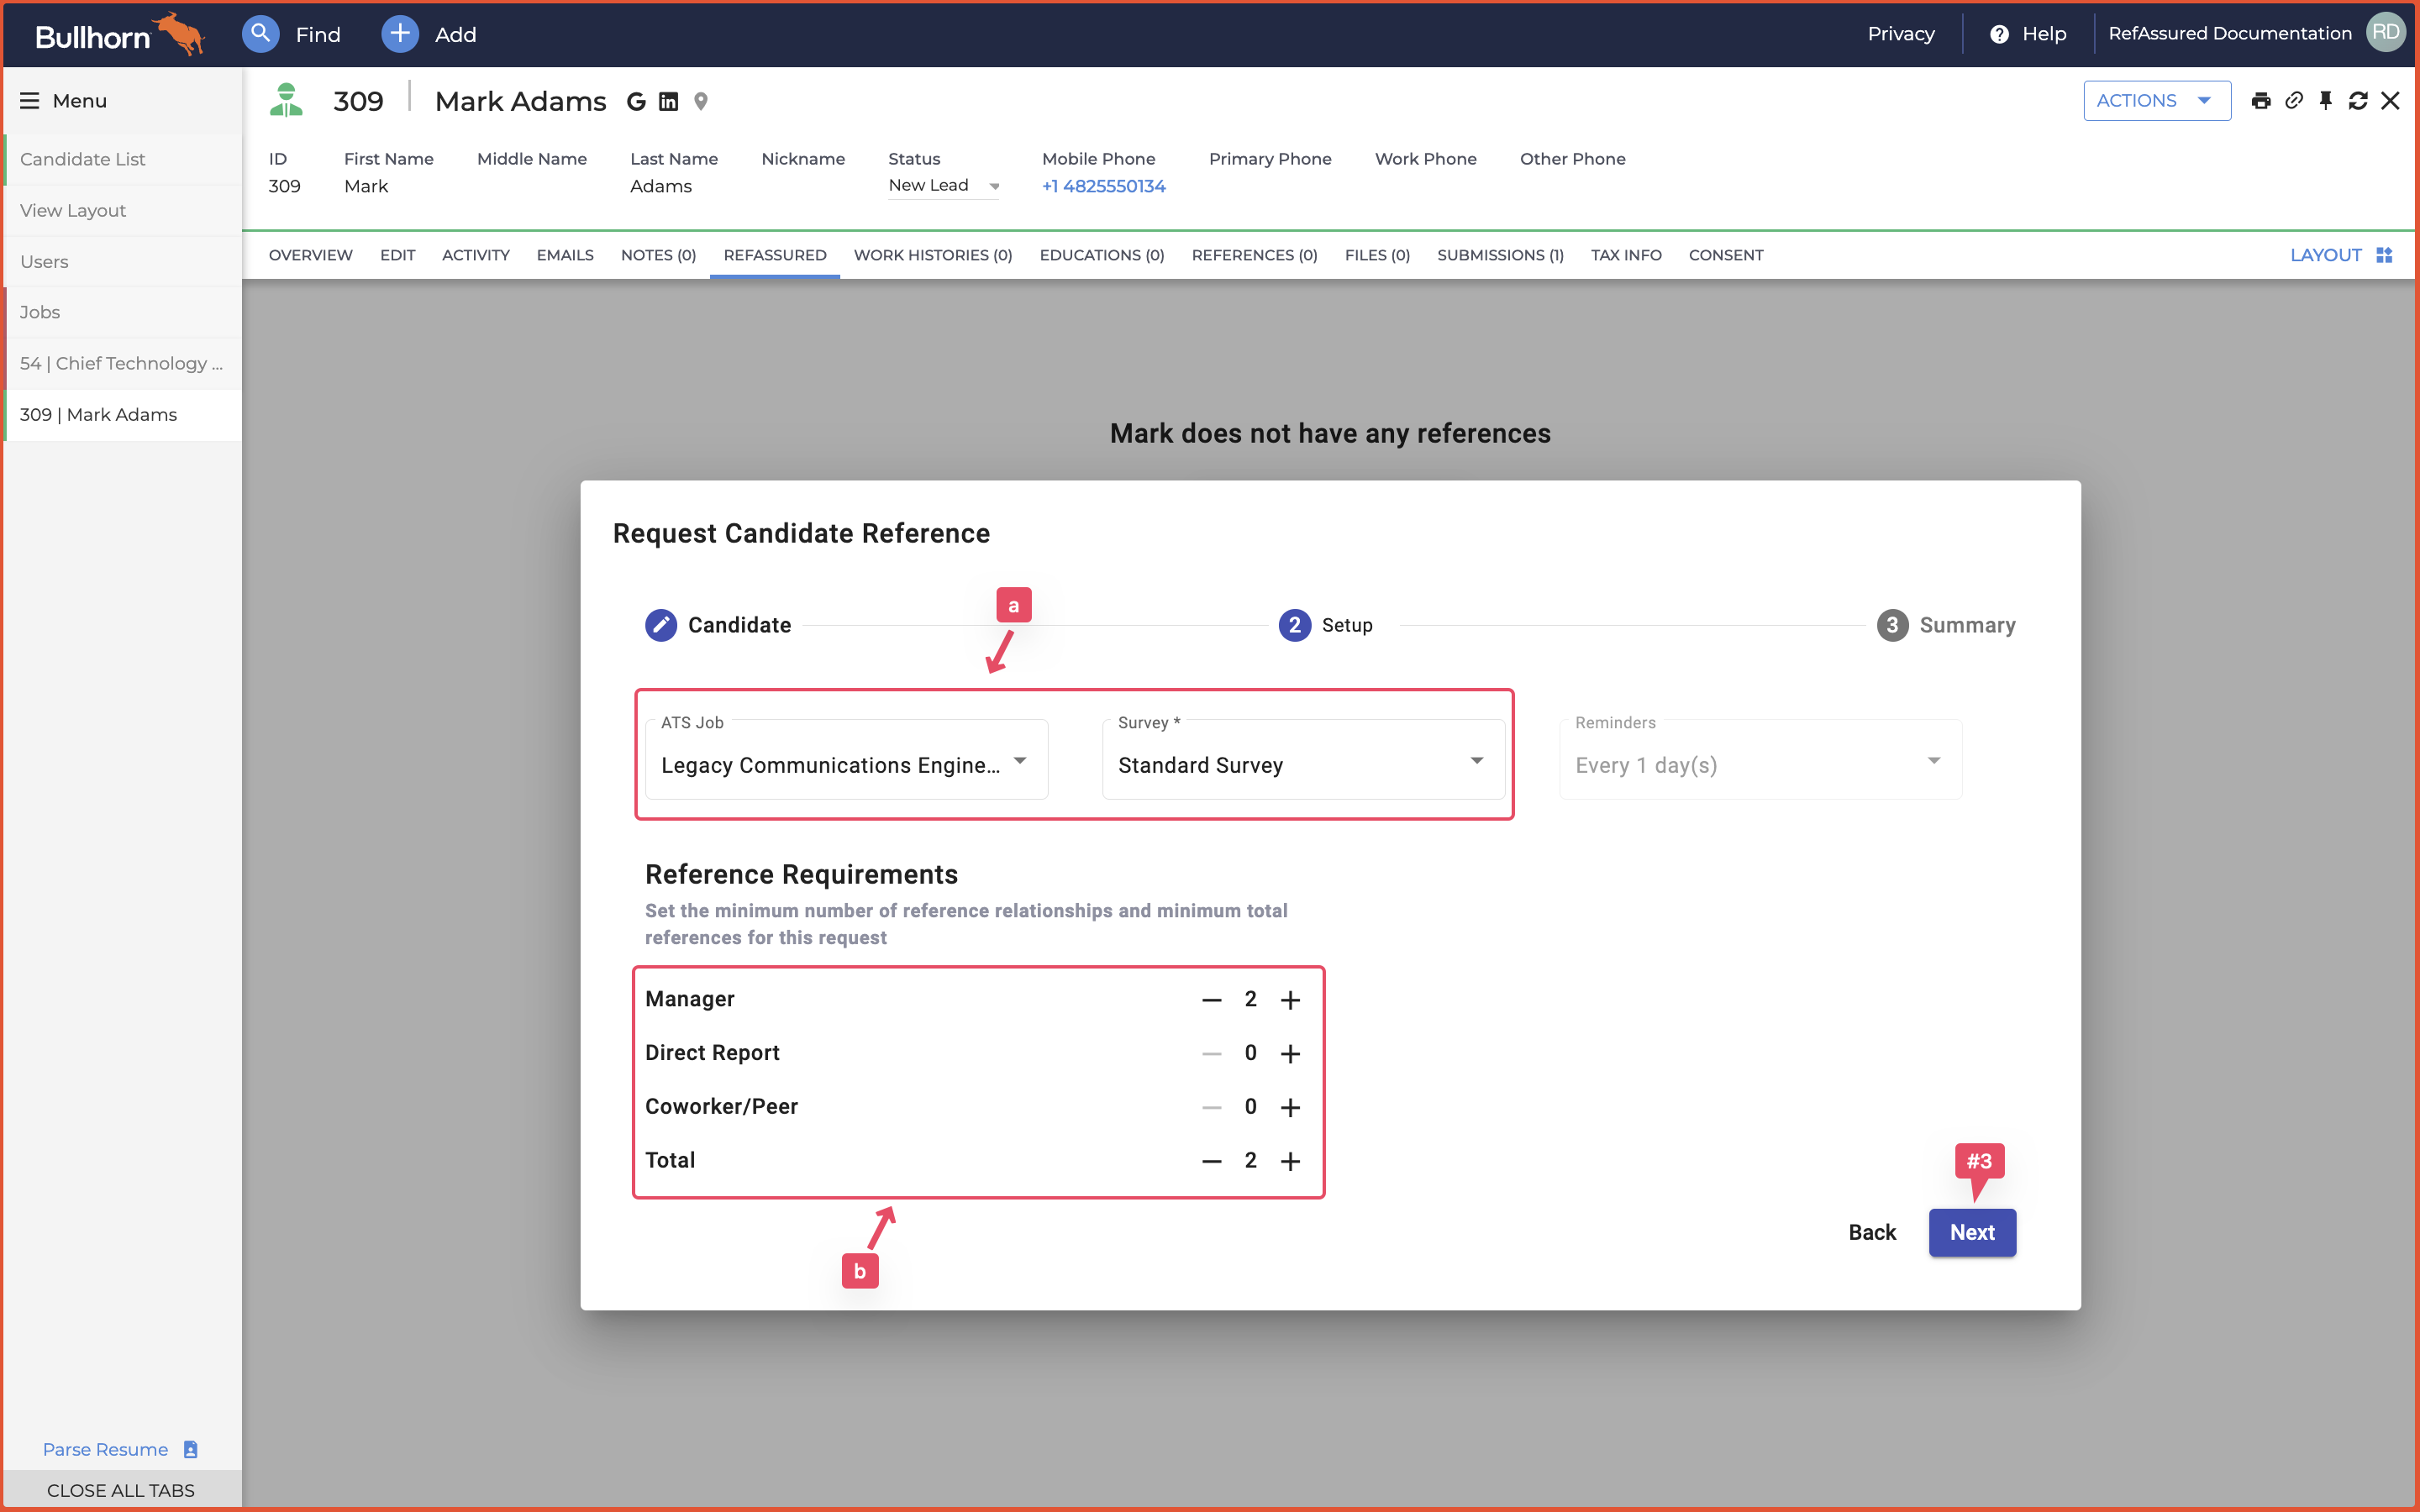Image resolution: width=2420 pixels, height=1512 pixels.
Task: Click the Privacy link
Action: click(x=1901, y=34)
